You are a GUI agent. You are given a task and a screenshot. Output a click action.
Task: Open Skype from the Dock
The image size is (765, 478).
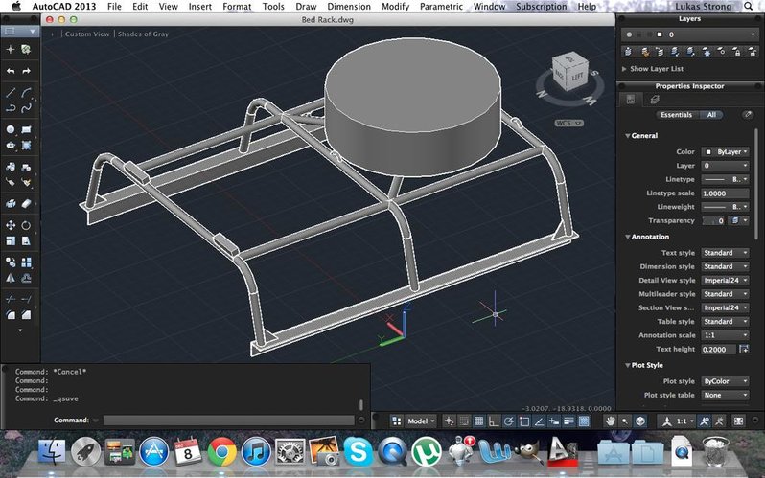tap(359, 452)
